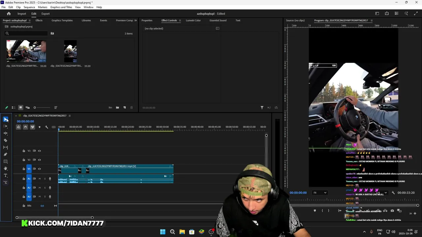
Task: Click the timeline playhead timecode 00:00:00:00
Action: pos(25,121)
